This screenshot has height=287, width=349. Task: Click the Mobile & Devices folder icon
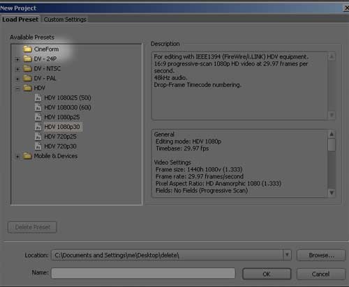(x=27, y=156)
